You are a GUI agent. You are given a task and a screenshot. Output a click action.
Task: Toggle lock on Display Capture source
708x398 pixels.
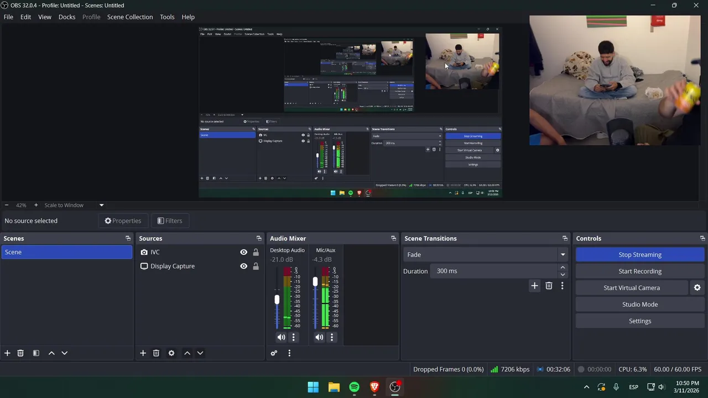(x=256, y=266)
